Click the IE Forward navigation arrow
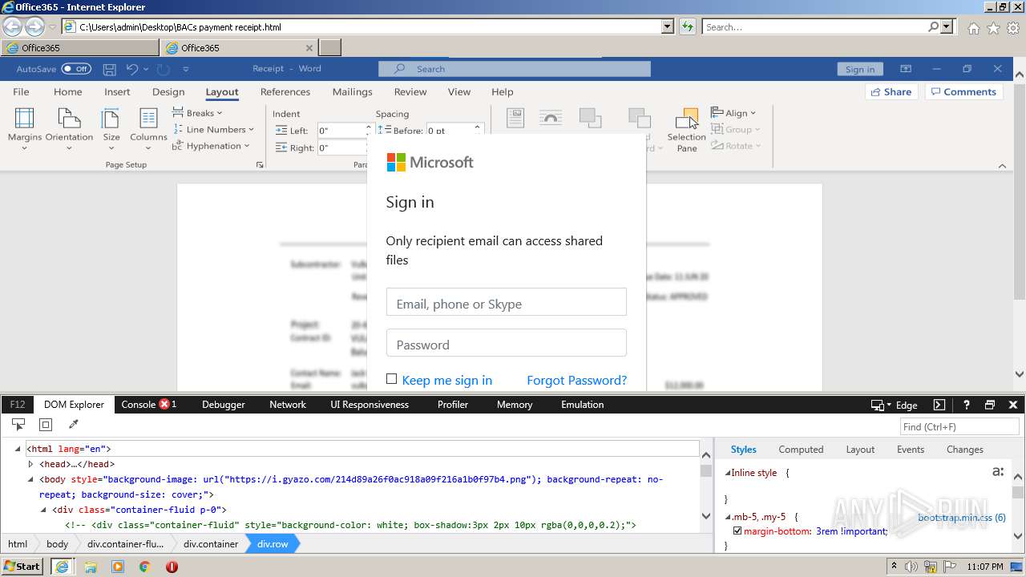 coord(34,26)
